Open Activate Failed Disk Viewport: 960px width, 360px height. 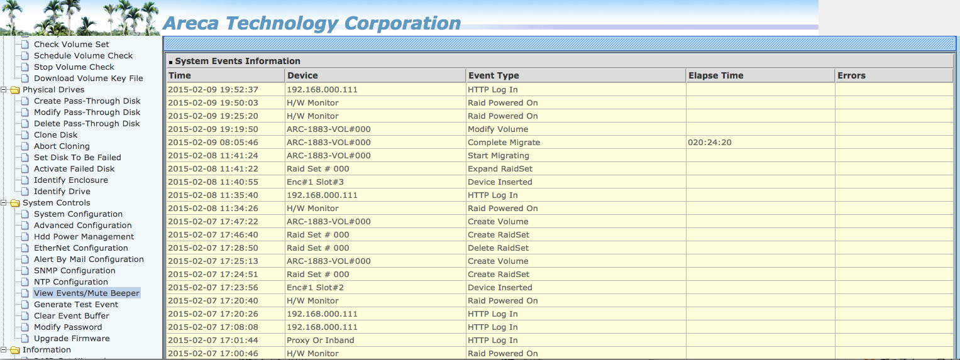[x=74, y=169]
